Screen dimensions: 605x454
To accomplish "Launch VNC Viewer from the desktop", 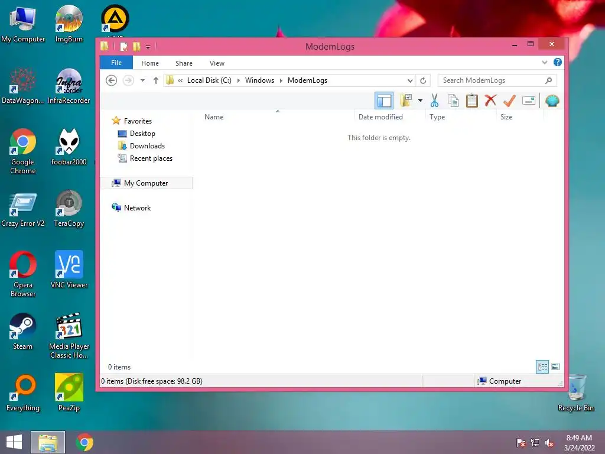I will (x=69, y=270).
